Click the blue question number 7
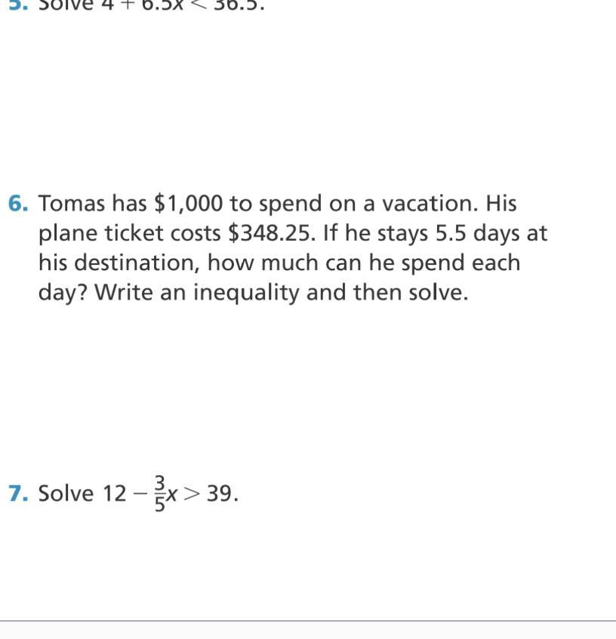The width and height of the screenshot is (616, 639). click(18, 493)
